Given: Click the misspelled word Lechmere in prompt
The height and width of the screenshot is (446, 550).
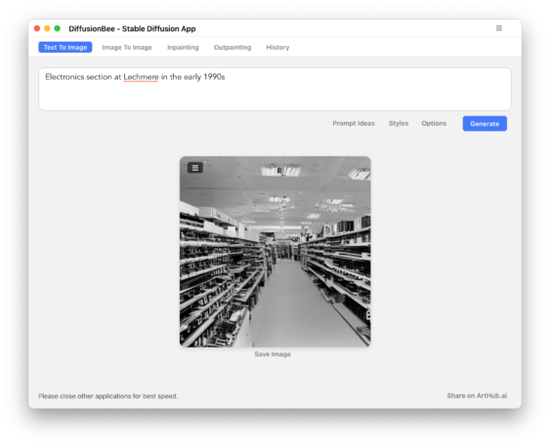Looking at the screenshot, I should coord(141,77).
